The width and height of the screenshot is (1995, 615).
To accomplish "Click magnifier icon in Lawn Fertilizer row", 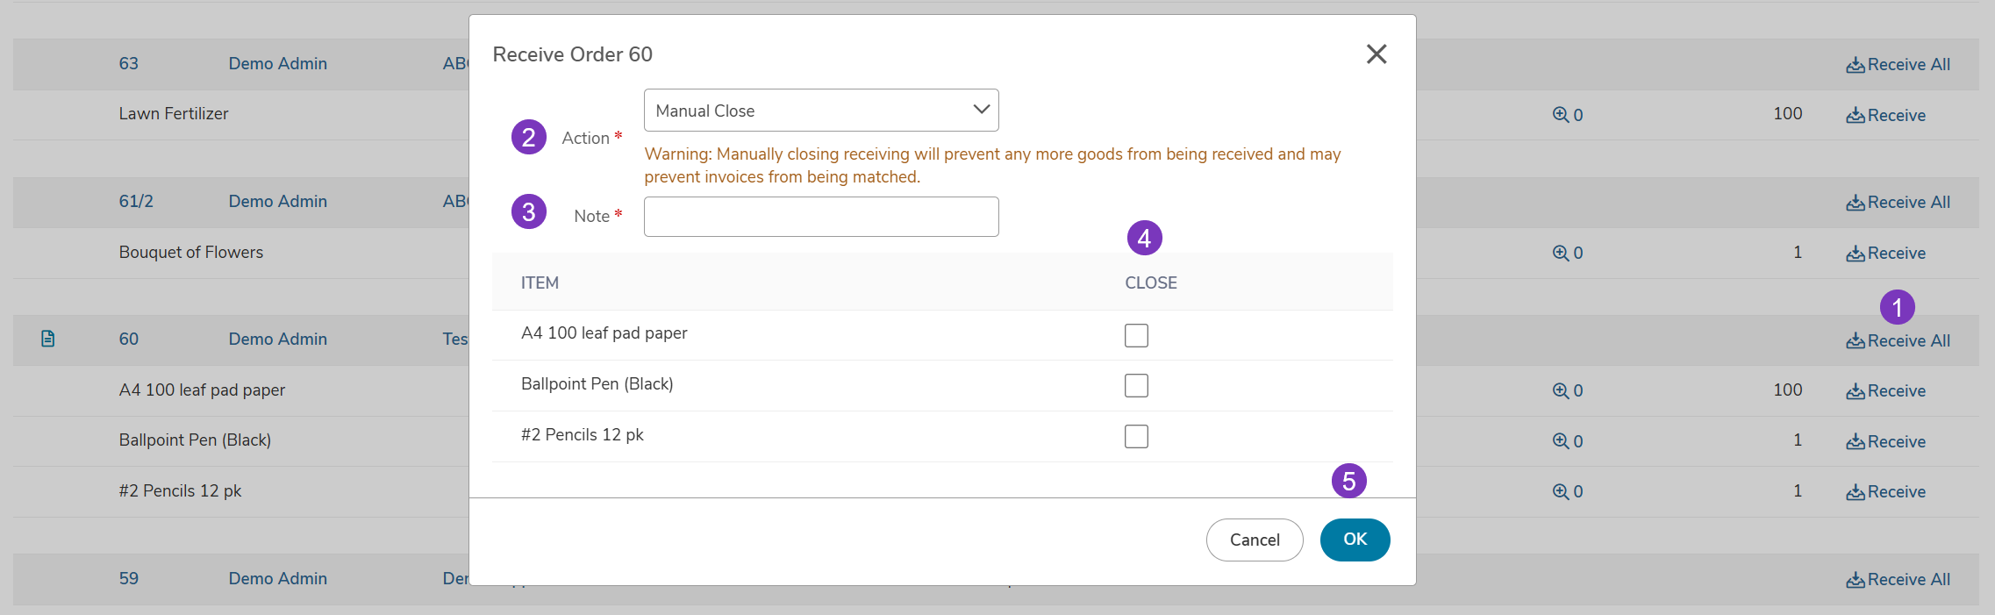I will (x=1561, y=115).
